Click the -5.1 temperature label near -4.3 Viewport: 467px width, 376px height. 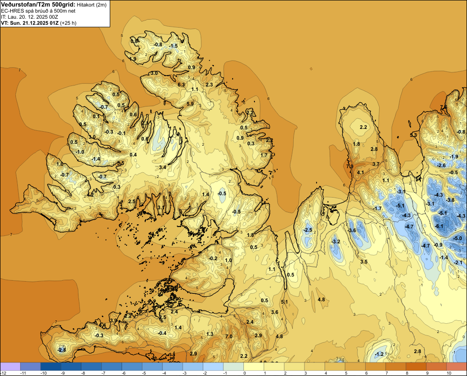click(x=400, y=206)
